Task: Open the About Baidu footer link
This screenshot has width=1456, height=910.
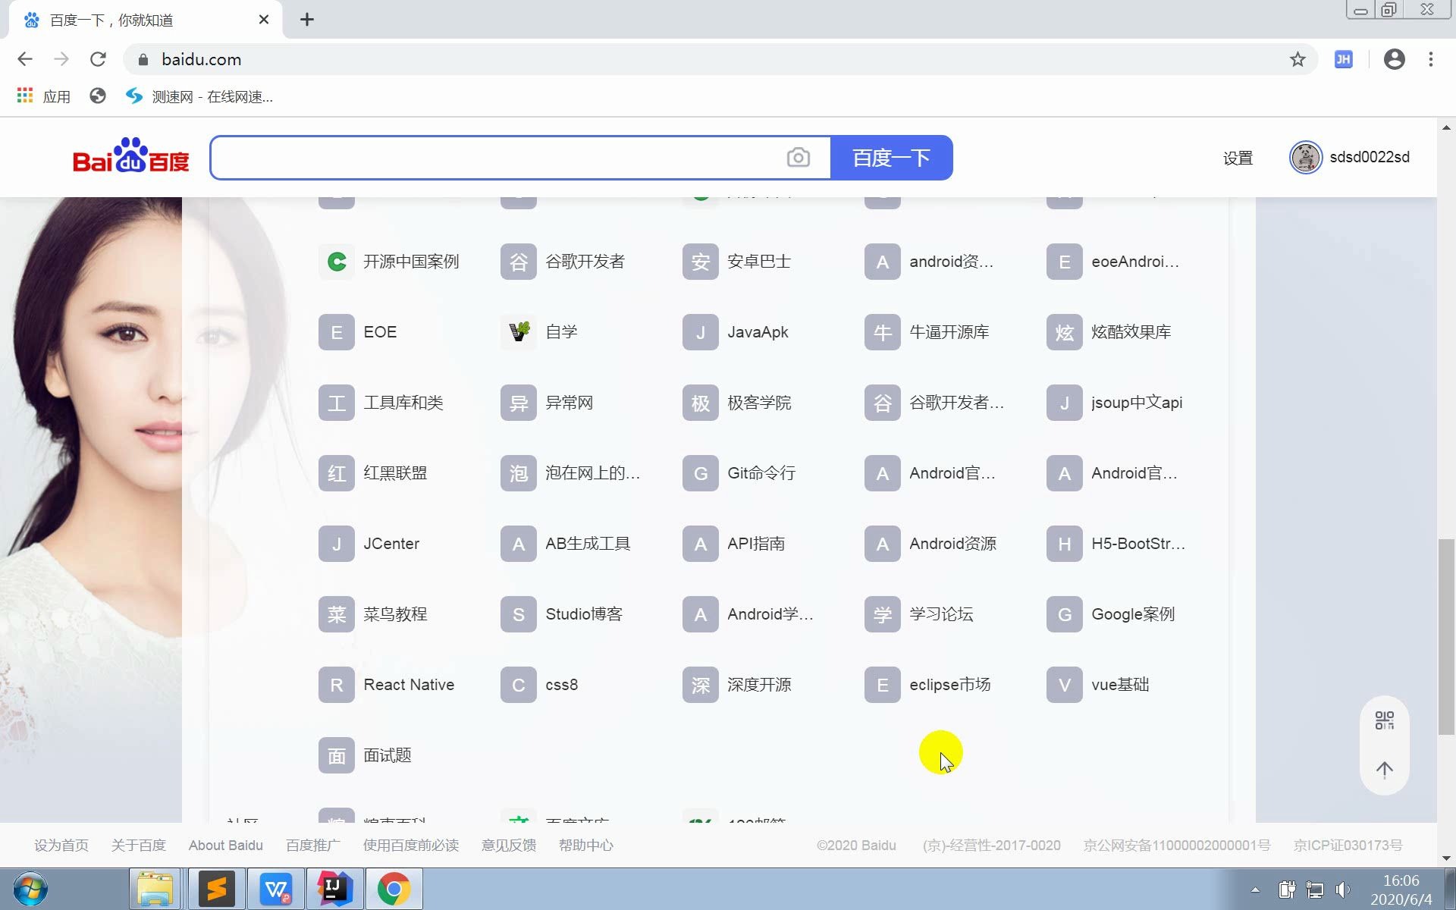Action: (x=226, y=845)
